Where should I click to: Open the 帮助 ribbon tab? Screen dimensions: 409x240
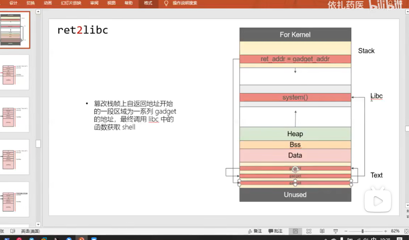[129, 3]
